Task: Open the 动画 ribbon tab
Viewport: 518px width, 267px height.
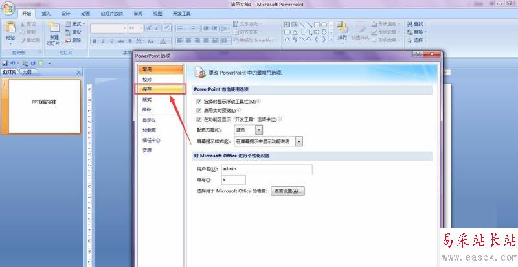Action: (x=85, y=14)
